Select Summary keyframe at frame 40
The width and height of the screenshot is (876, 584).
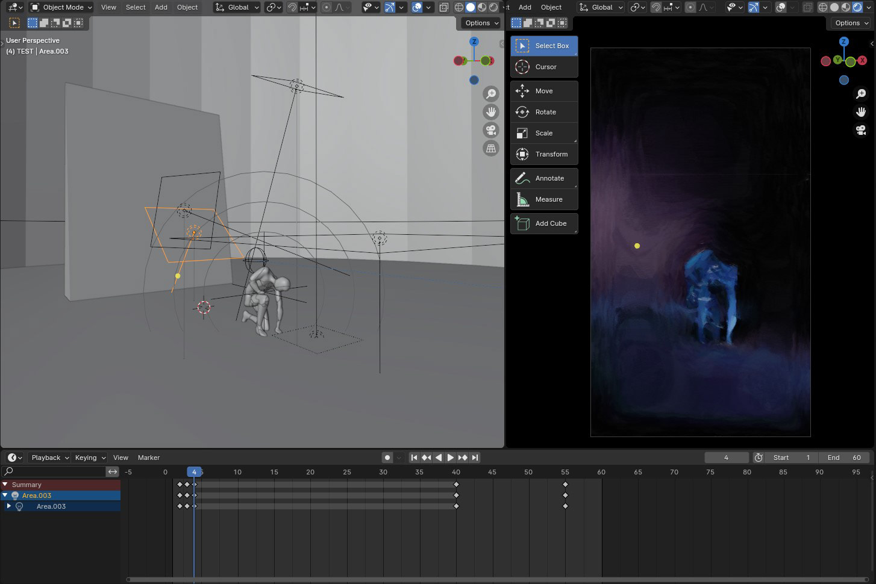point(456,485)
